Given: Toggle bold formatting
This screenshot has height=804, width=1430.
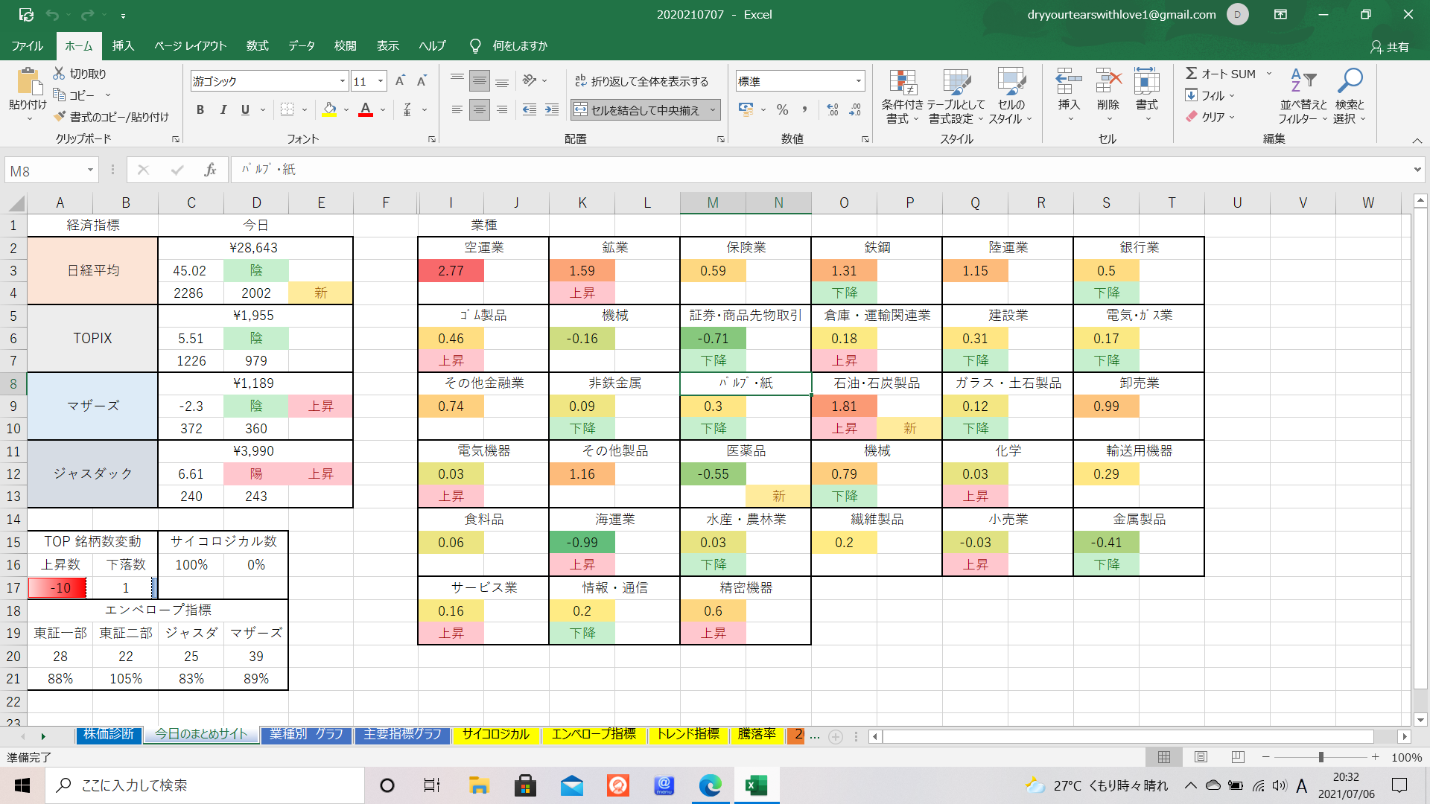Looking at the screenshot, I should (200, 110).
